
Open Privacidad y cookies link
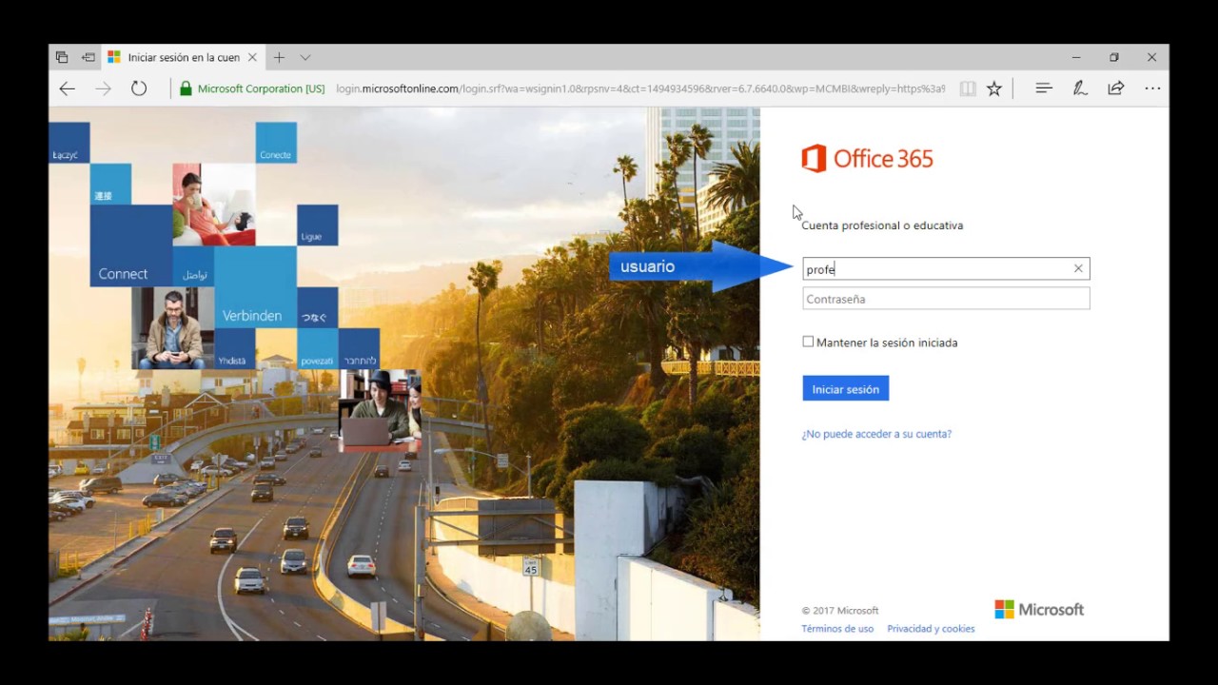tap(931, 629)
